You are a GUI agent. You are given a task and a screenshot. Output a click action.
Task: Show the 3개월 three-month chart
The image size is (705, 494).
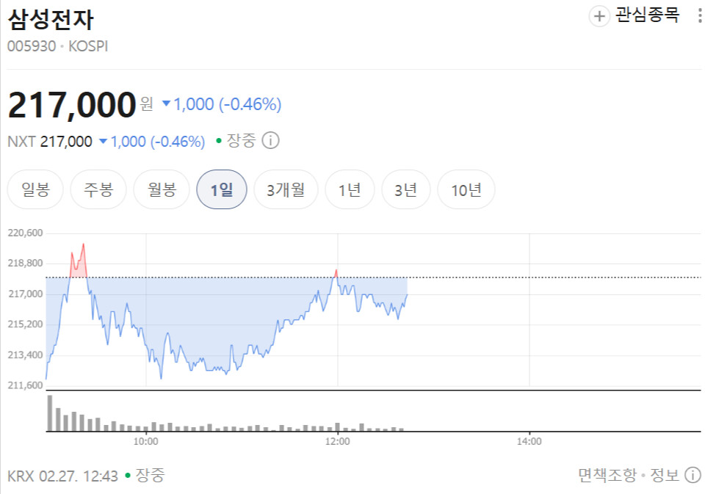(x=285, y=190)
